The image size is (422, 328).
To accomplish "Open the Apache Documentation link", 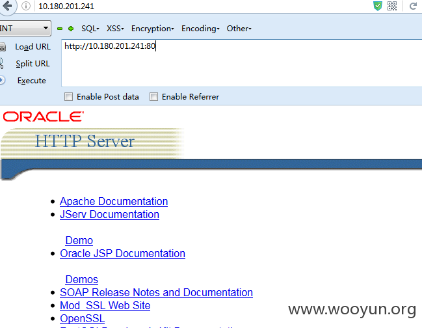I will click(x=114, y=202).
